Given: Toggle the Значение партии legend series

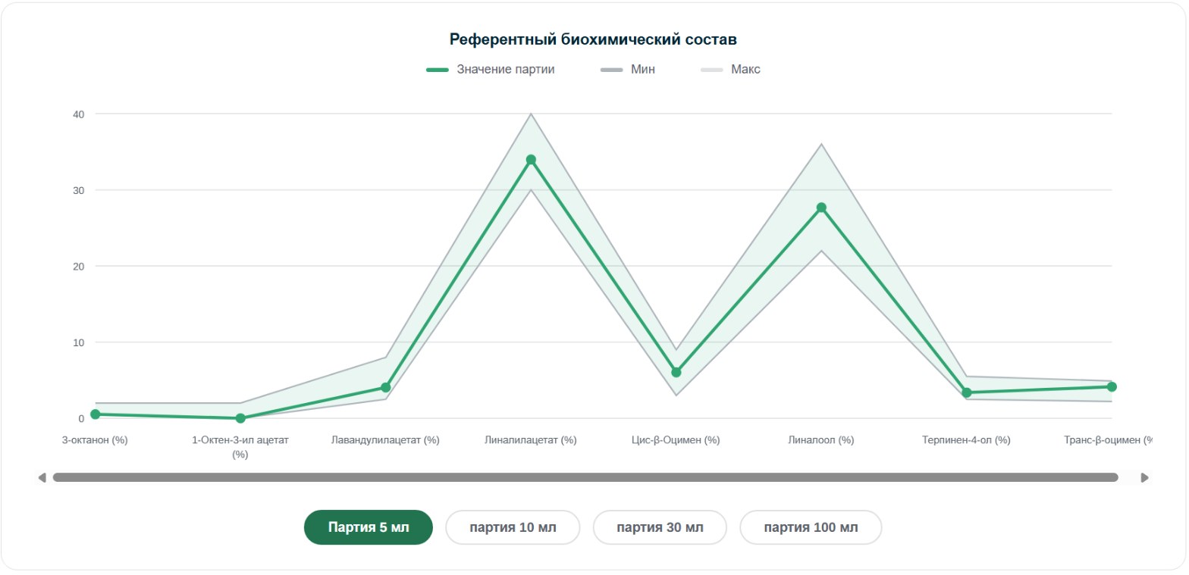Looking at the screenshot, I should pyautogui.click(x=491, y=69).
